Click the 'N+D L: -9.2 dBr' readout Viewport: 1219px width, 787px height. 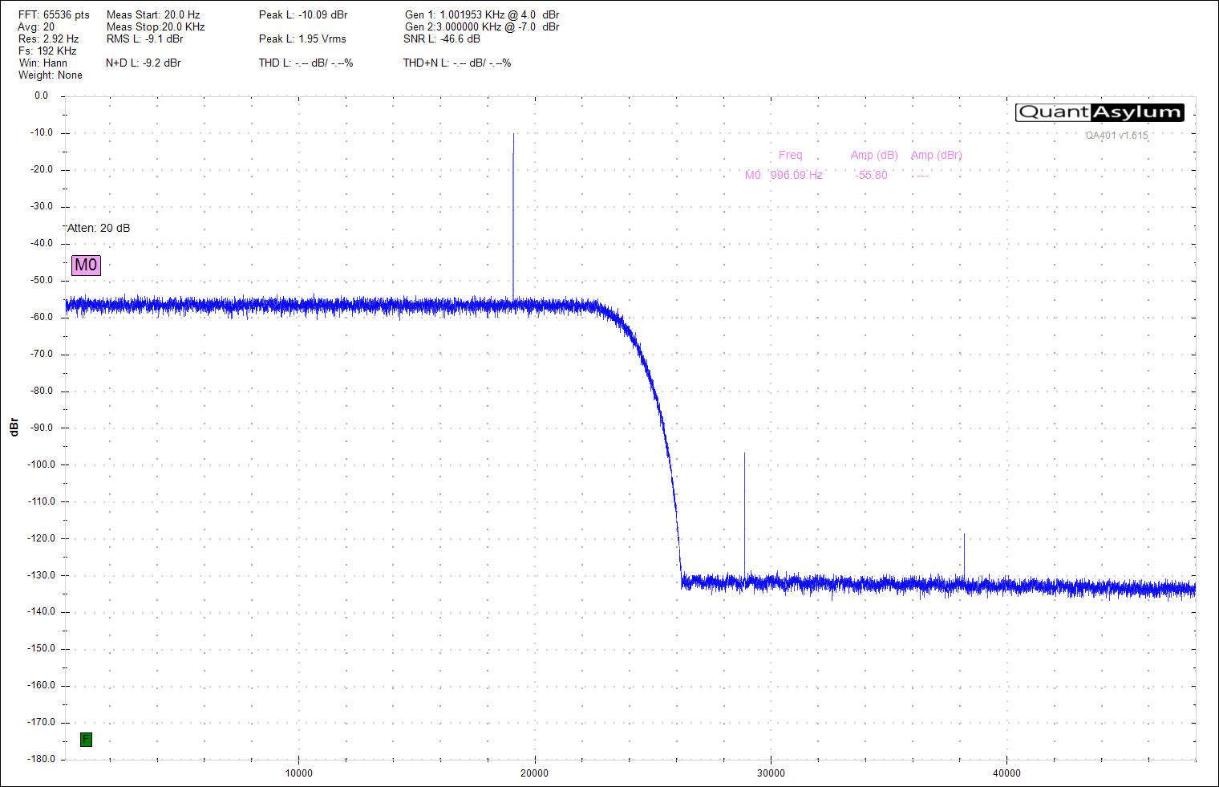[144, 63]
